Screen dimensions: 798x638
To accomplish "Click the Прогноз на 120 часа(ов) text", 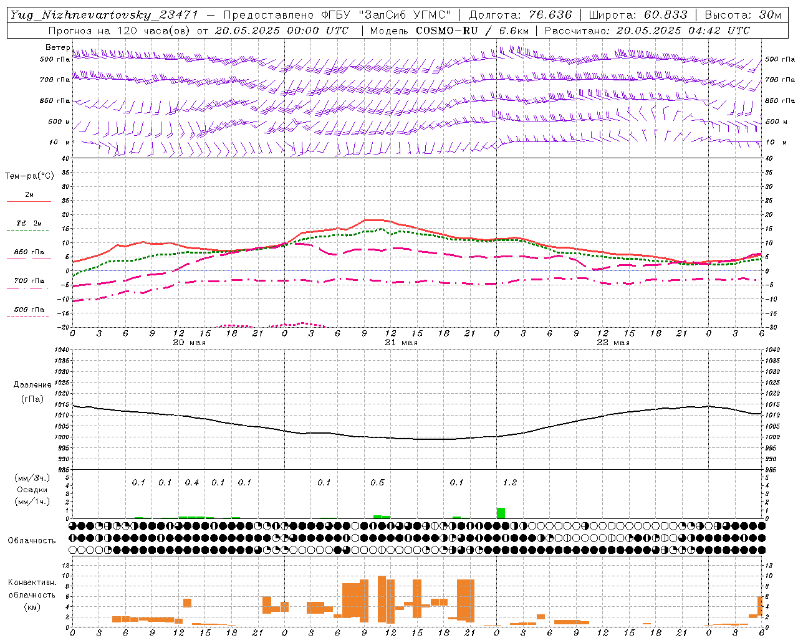I will (x=119, y=31).
